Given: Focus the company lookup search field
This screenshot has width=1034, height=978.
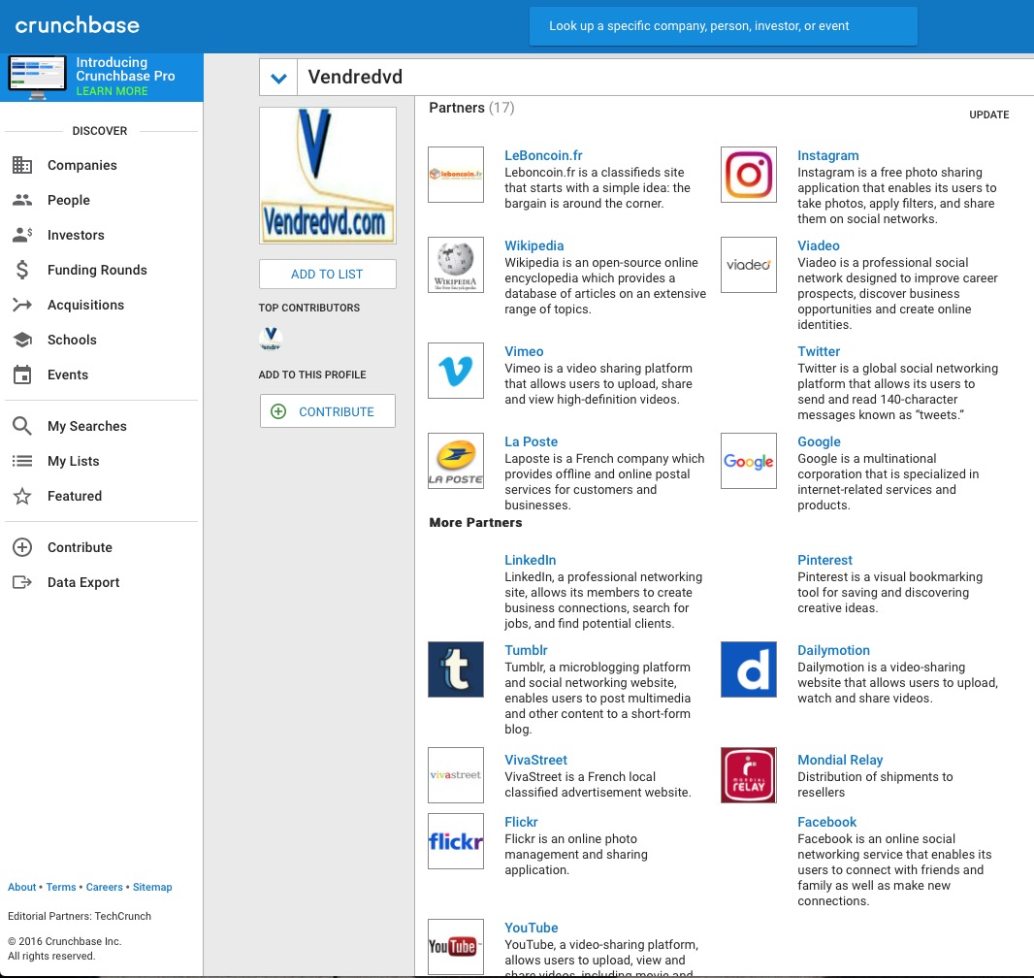Looking at the screenshot, I should [x=723, y=26].
